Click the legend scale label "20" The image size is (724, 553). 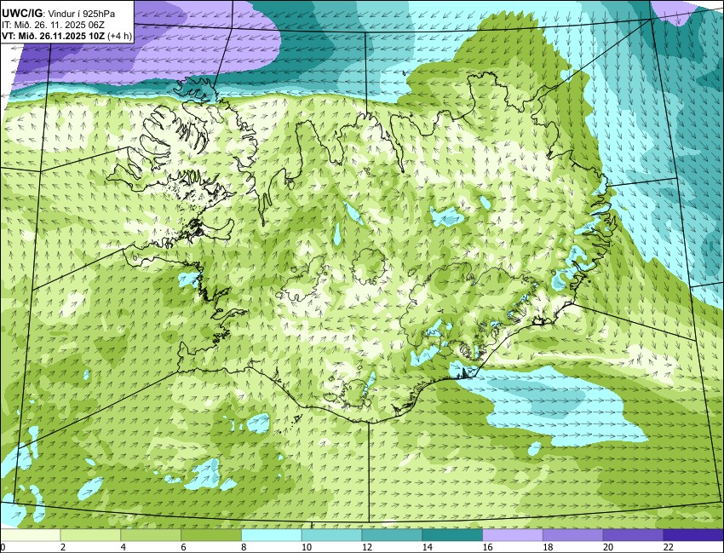point(608,547)
